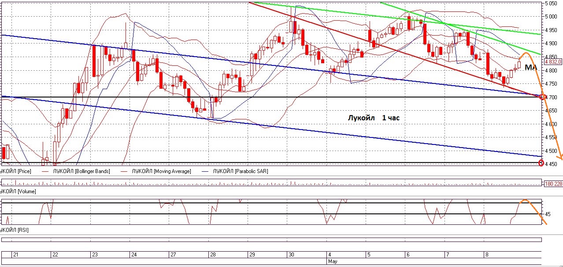This screenshot has width=563, height=267.
Task: Click date 6 on the time axis
Action: pyautogui.click(x=408, y=255)
